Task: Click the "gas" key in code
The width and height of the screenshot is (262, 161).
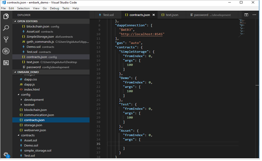Action: click(x=121, y=43)
